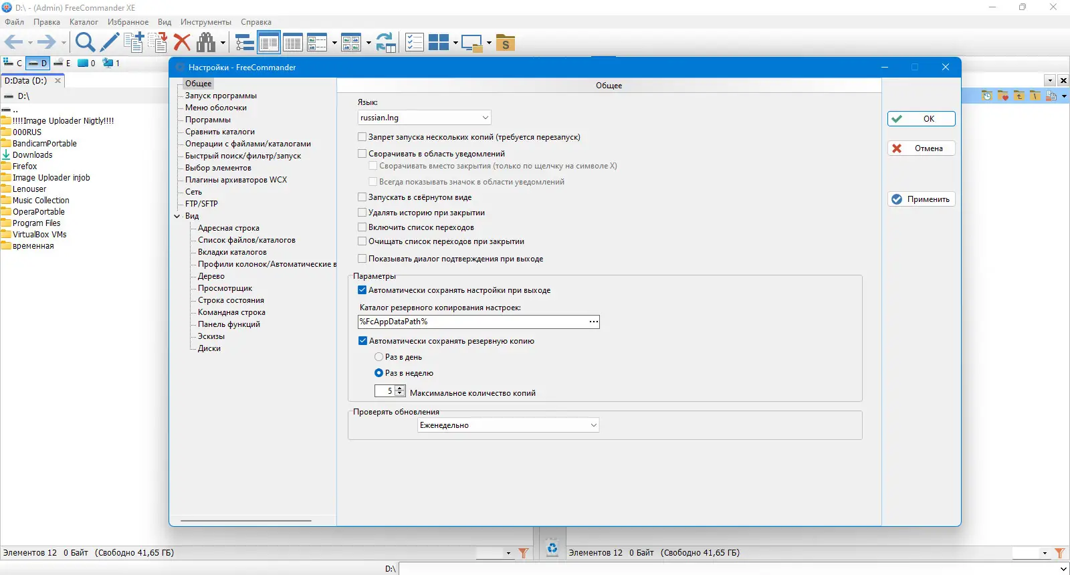
Task: Enable 'Запускать в свёрнутом виде' checkbox
Action: click(x=362, y=197)
